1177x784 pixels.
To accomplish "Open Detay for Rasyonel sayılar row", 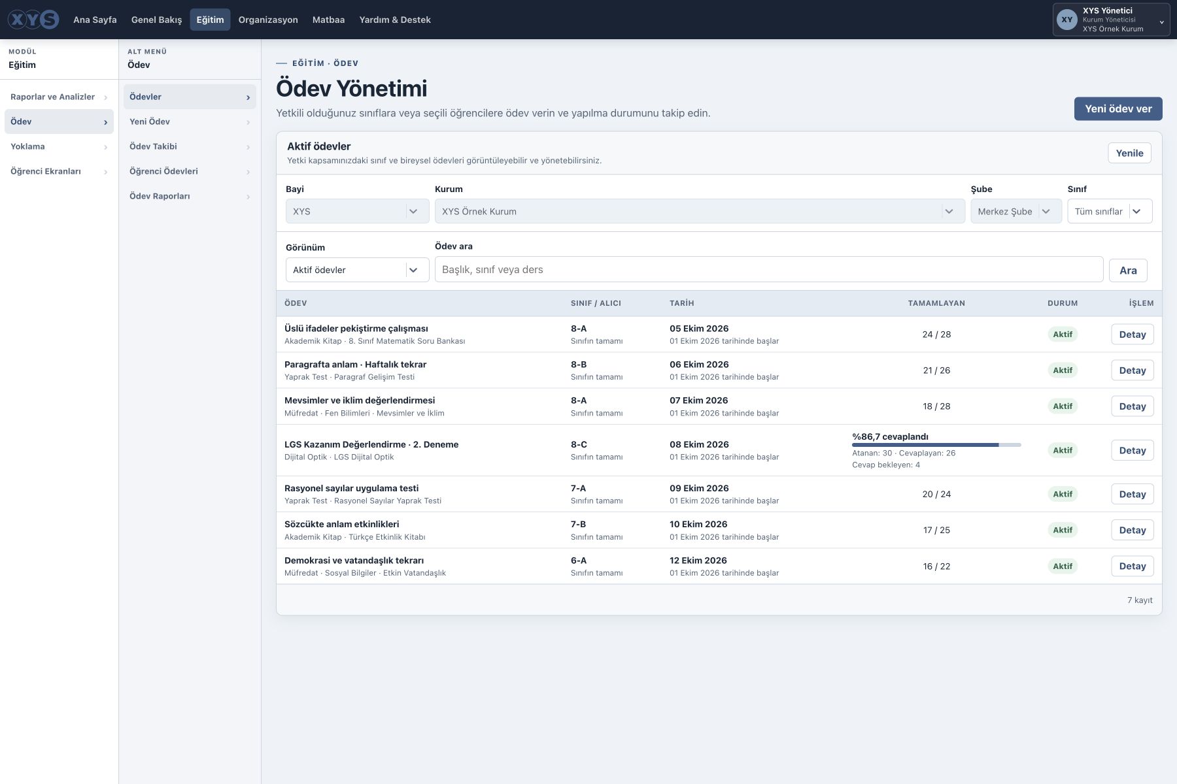I will (1133, 494).
